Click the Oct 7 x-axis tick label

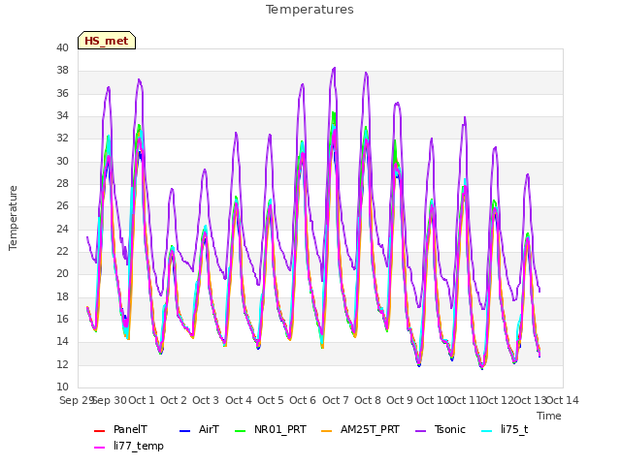[x=336, y=400]
